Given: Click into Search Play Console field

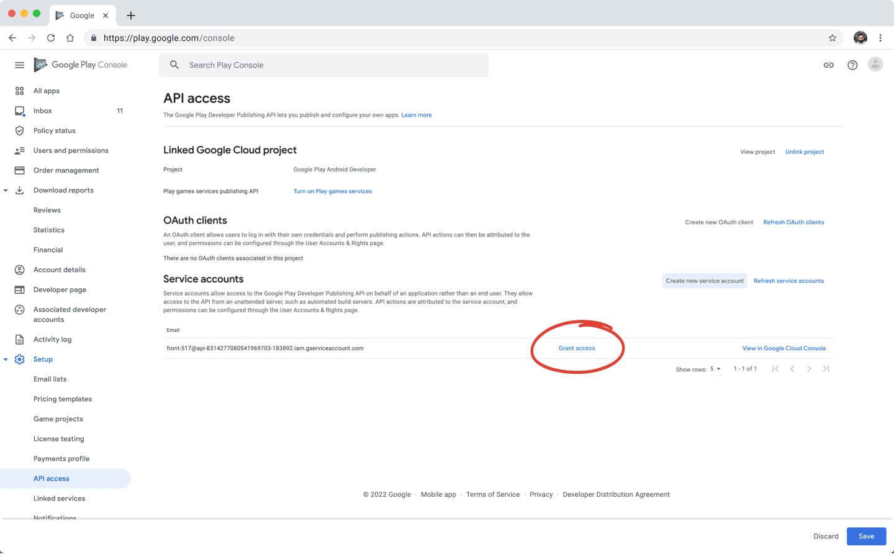Looking at the screenshot, I should click(x=323, y=65).
